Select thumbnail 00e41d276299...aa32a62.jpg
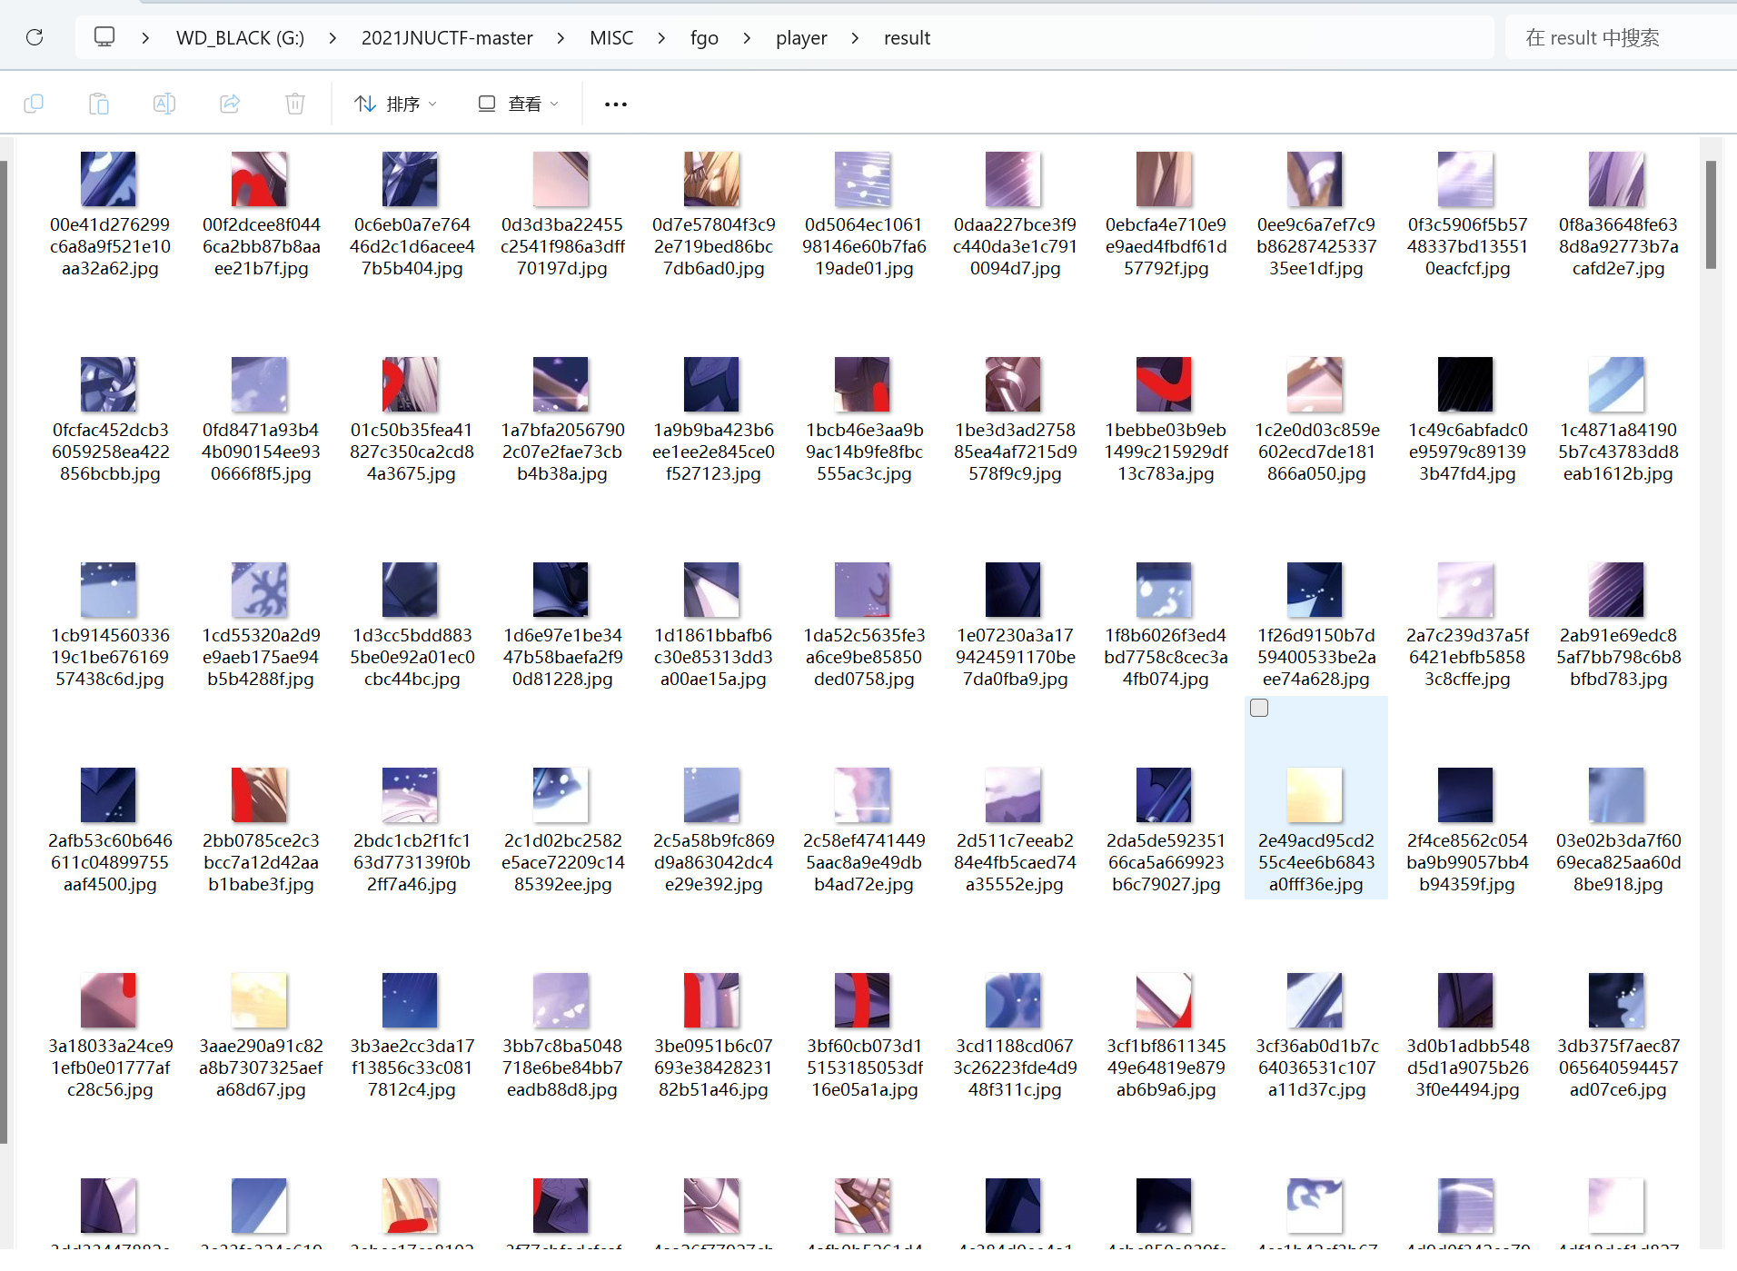Screen dimensions: 1737x1271 (x=108, y=179)
